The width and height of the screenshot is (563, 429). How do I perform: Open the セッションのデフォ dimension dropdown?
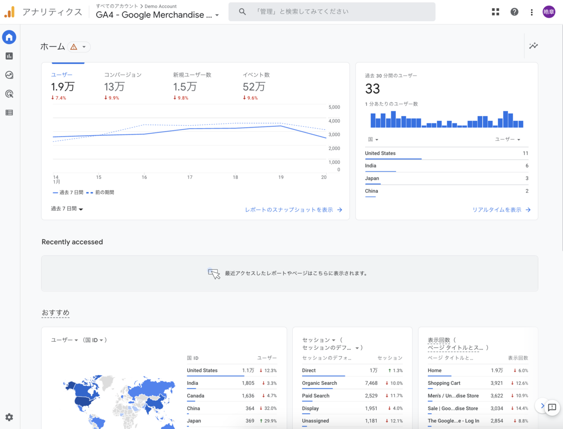[331, 348]
